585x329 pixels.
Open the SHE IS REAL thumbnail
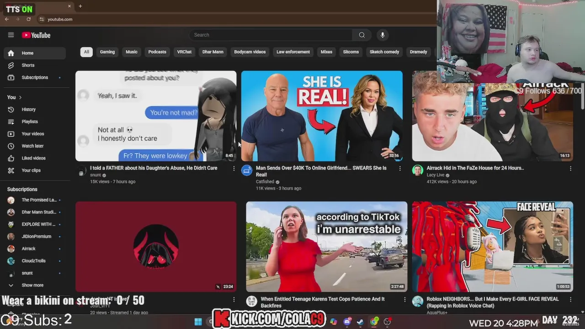322,116
